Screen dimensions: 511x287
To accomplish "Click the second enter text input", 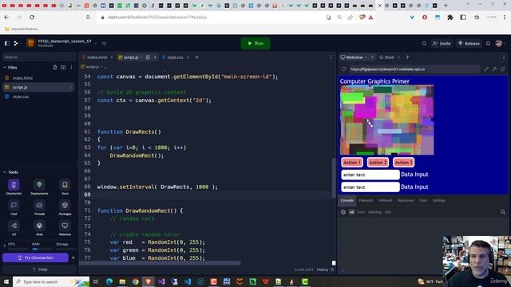I will tap(370, 187).
